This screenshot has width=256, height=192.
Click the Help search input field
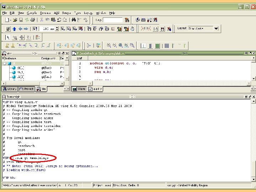coord(113,20)
